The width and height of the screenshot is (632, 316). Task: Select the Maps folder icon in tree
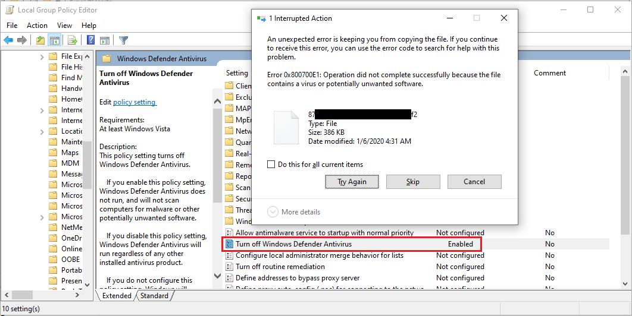[x=53, y=153]
